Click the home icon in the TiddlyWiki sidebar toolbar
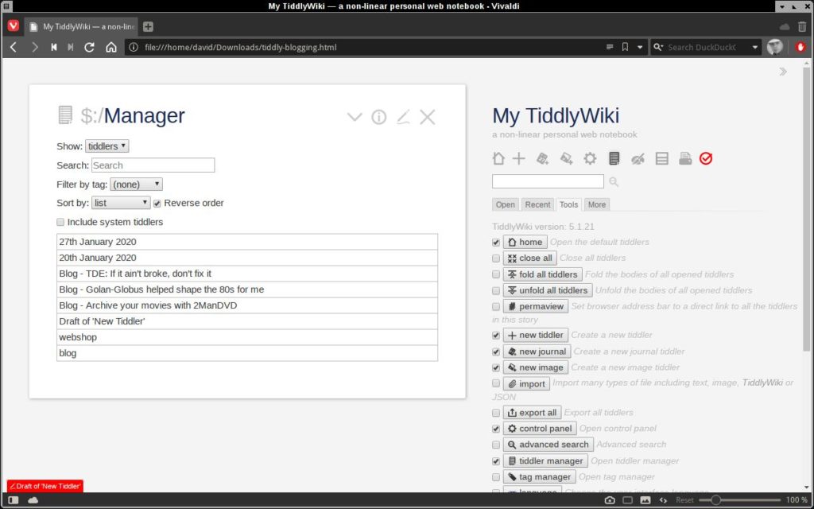814x509 pixels. click(498, 158)
